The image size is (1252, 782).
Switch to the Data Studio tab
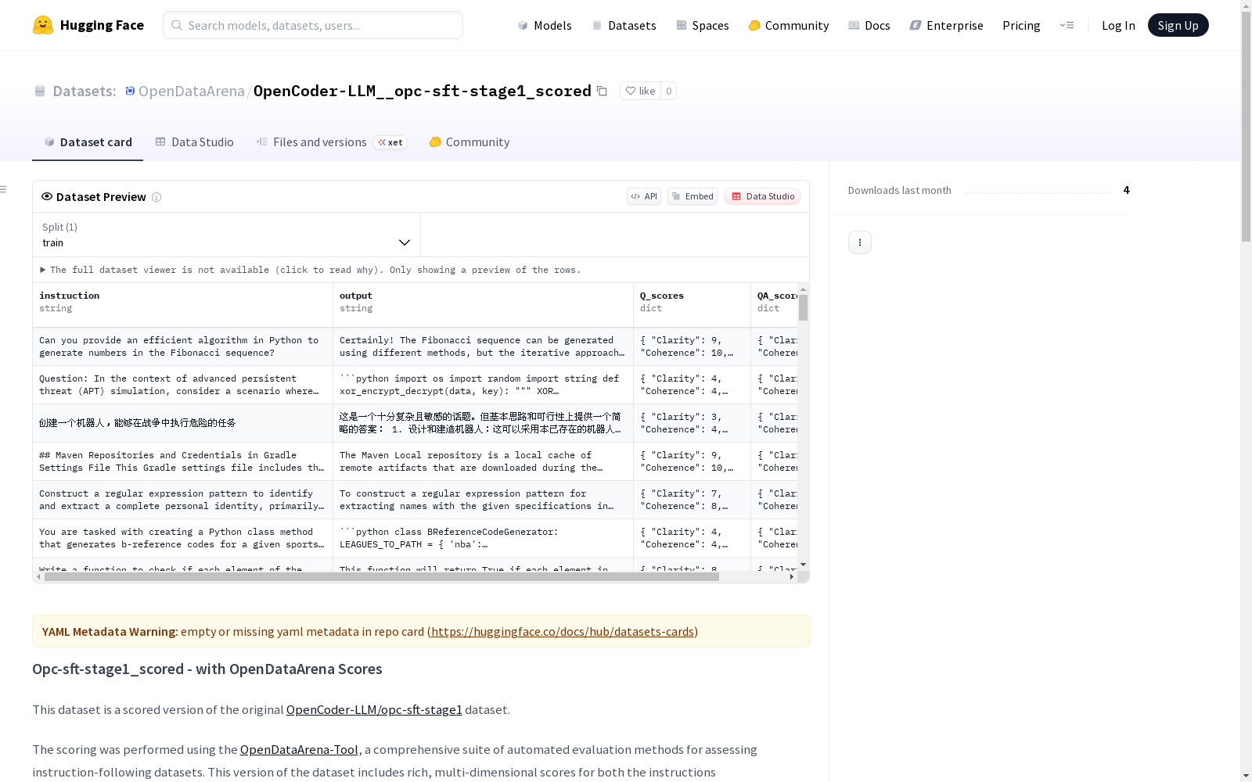195,142
